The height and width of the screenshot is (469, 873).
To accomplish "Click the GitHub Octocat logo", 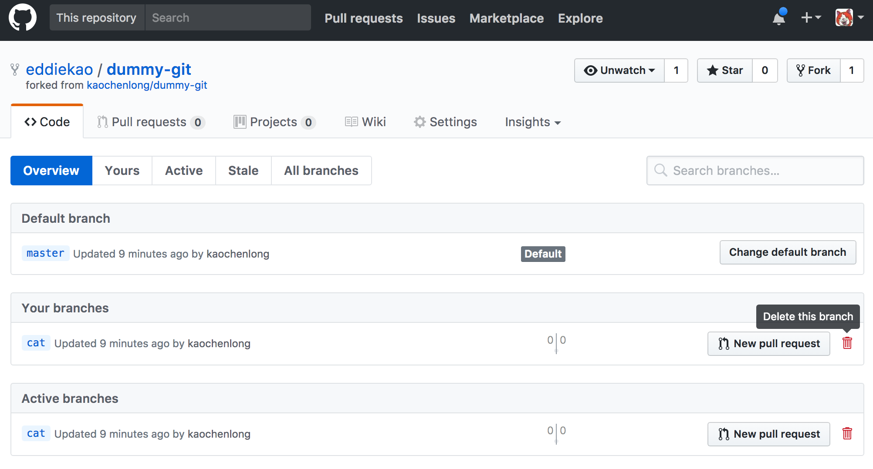I will 23,18.
